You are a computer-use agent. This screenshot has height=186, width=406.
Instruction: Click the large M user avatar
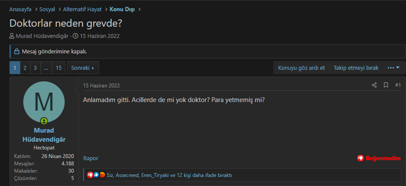(44, 102)
